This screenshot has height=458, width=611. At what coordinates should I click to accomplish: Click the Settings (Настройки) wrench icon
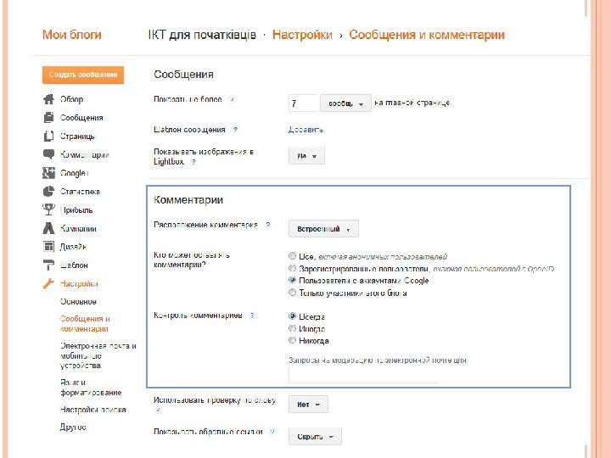(x=48, y=284)
